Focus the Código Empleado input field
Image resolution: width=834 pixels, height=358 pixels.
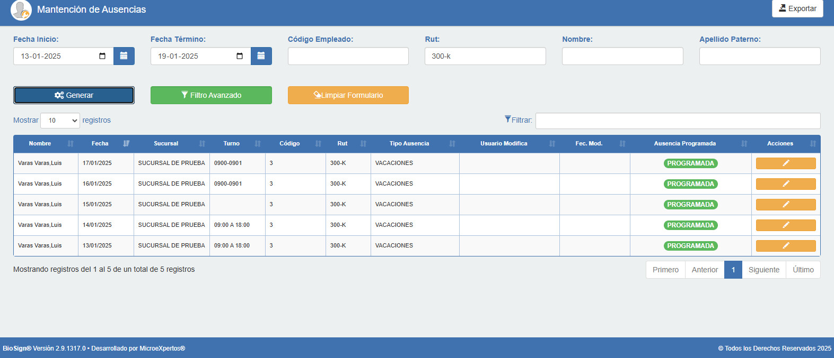pyautogui.click(x=348, y=56)
